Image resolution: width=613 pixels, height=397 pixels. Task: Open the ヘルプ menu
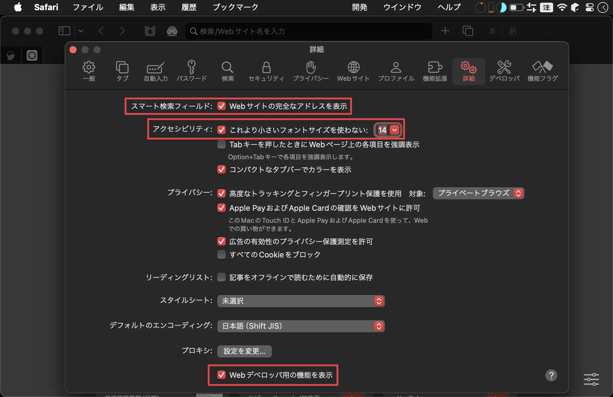pyautogui.click(x=449, y=7)
